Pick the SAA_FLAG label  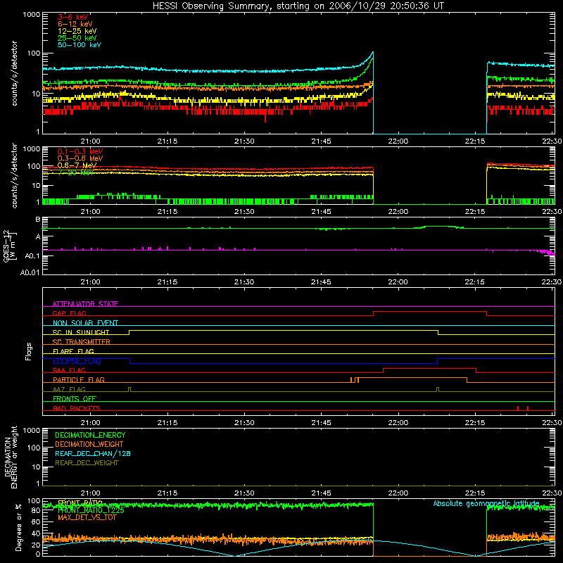coord(69,370)
